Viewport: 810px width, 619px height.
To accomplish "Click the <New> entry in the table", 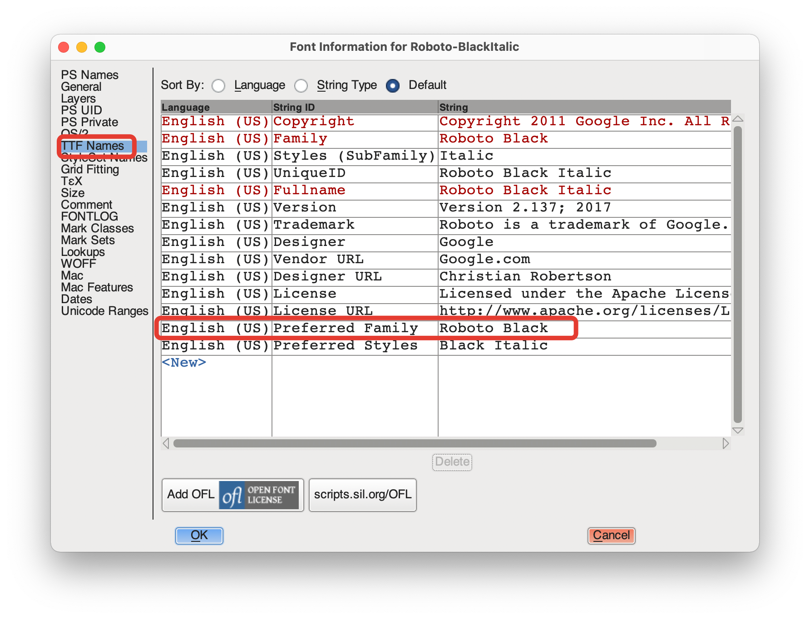I will (184, 363).
